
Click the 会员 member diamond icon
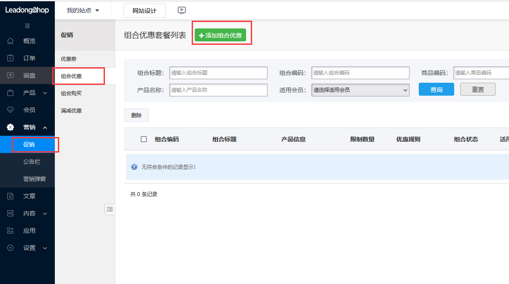tap(11, 110)
